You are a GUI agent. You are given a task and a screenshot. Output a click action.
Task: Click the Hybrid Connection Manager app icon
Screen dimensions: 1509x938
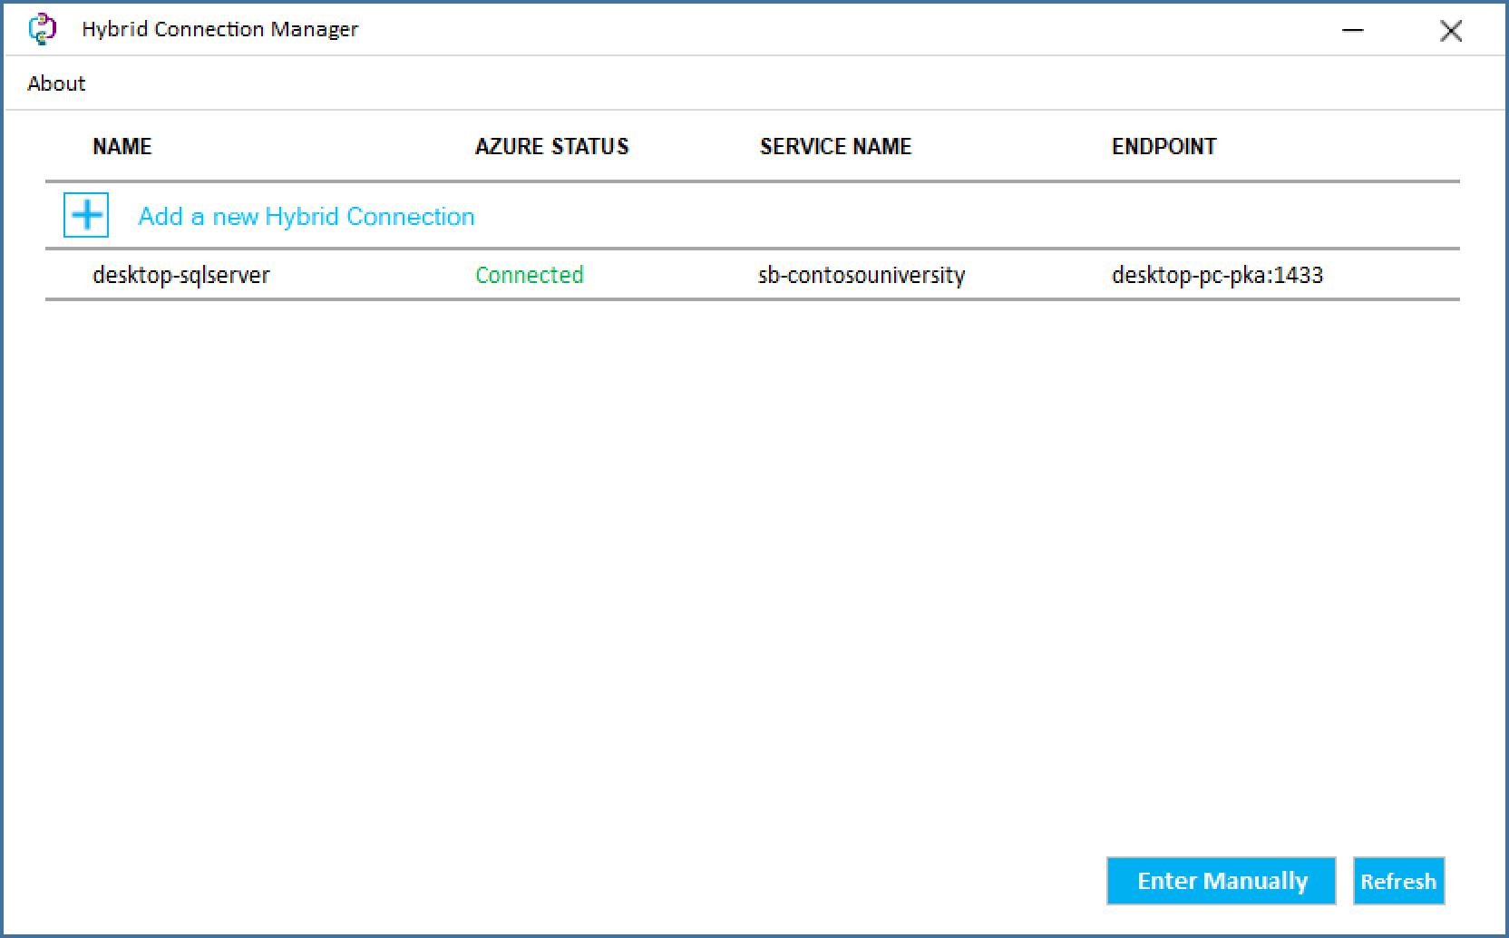click(x=40, y=28)
